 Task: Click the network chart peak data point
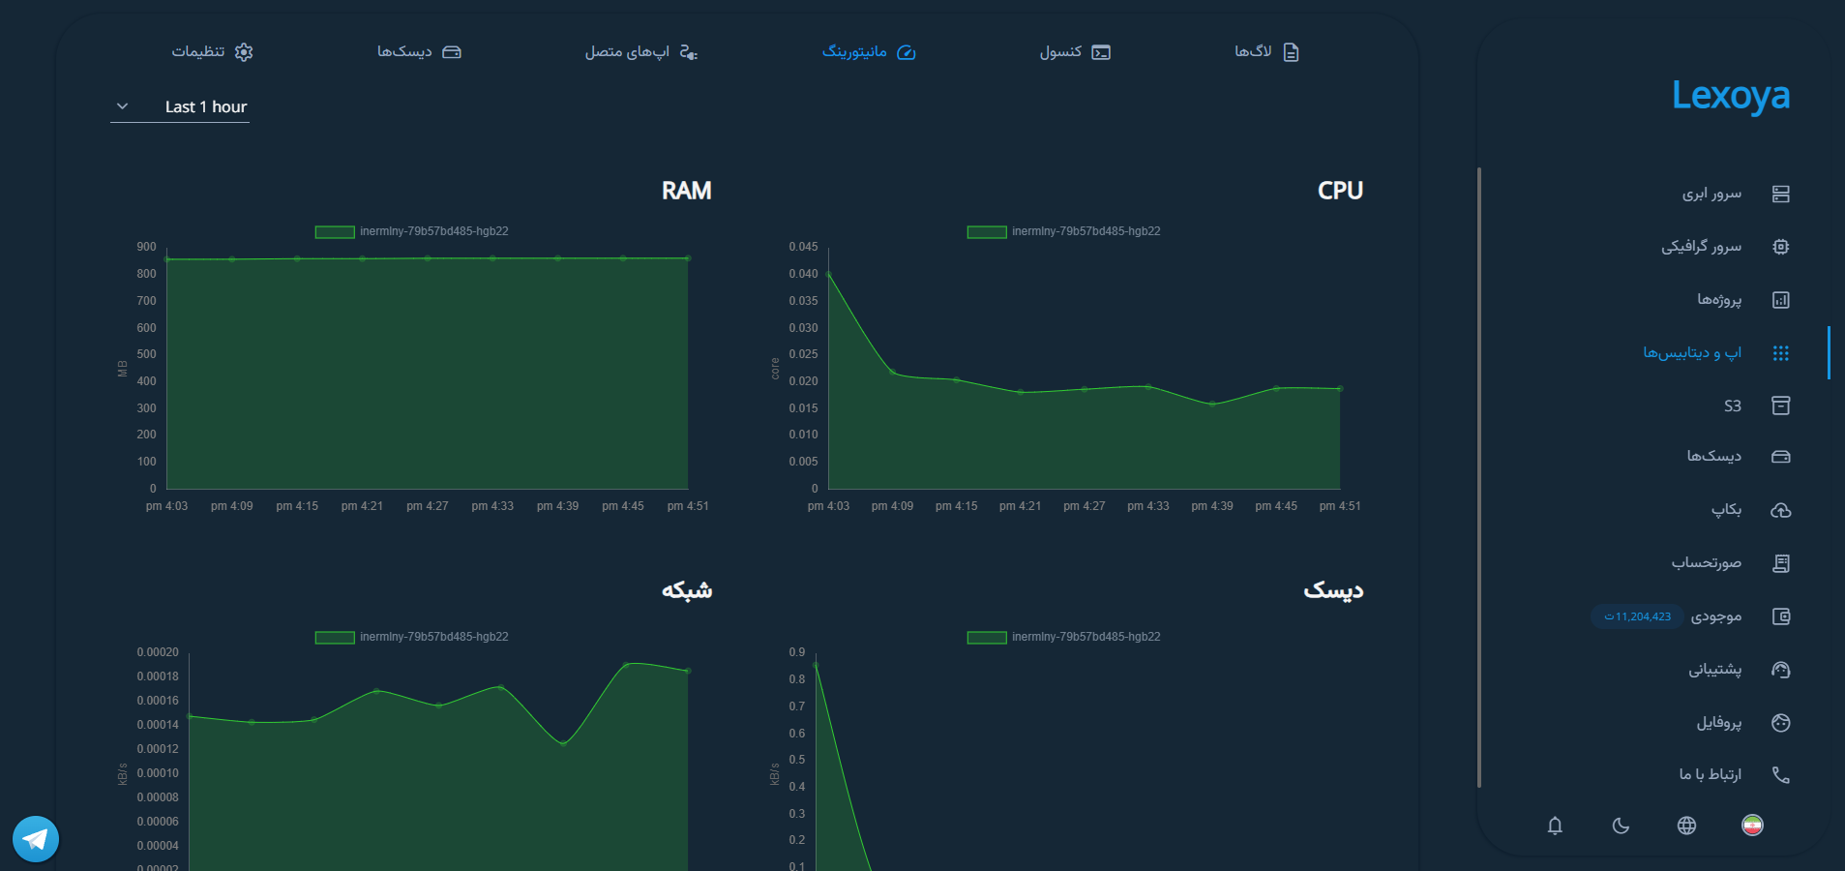tap(626, 665)
